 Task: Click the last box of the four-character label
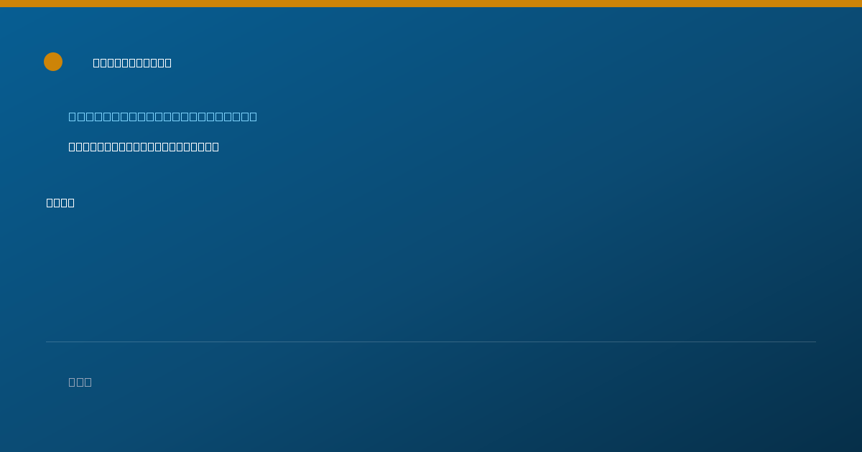(71, 202)
